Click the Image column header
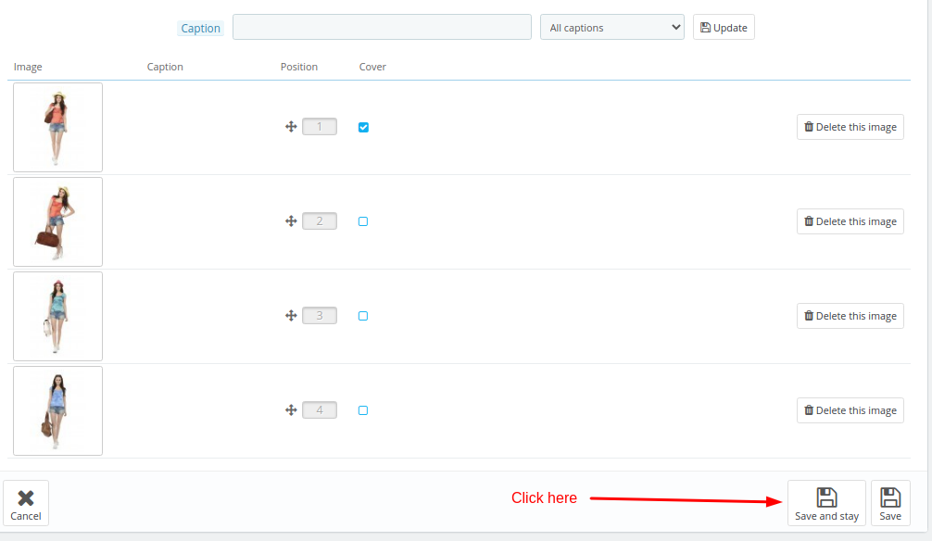The width and height of the screenshot is (932, 541). pyautogui.click(x=28, y=67)
